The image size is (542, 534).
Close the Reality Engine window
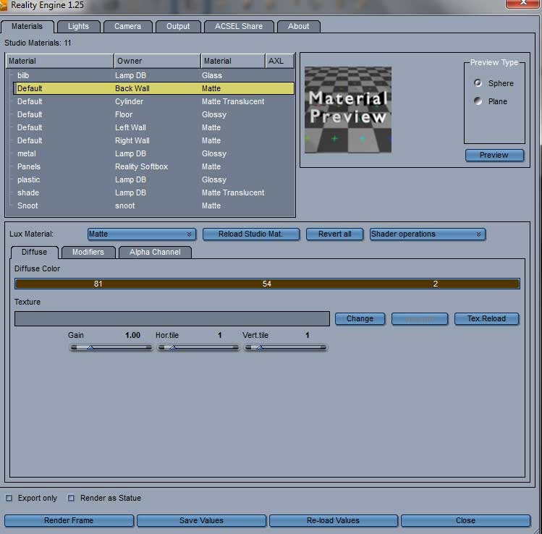coord(523,3)
